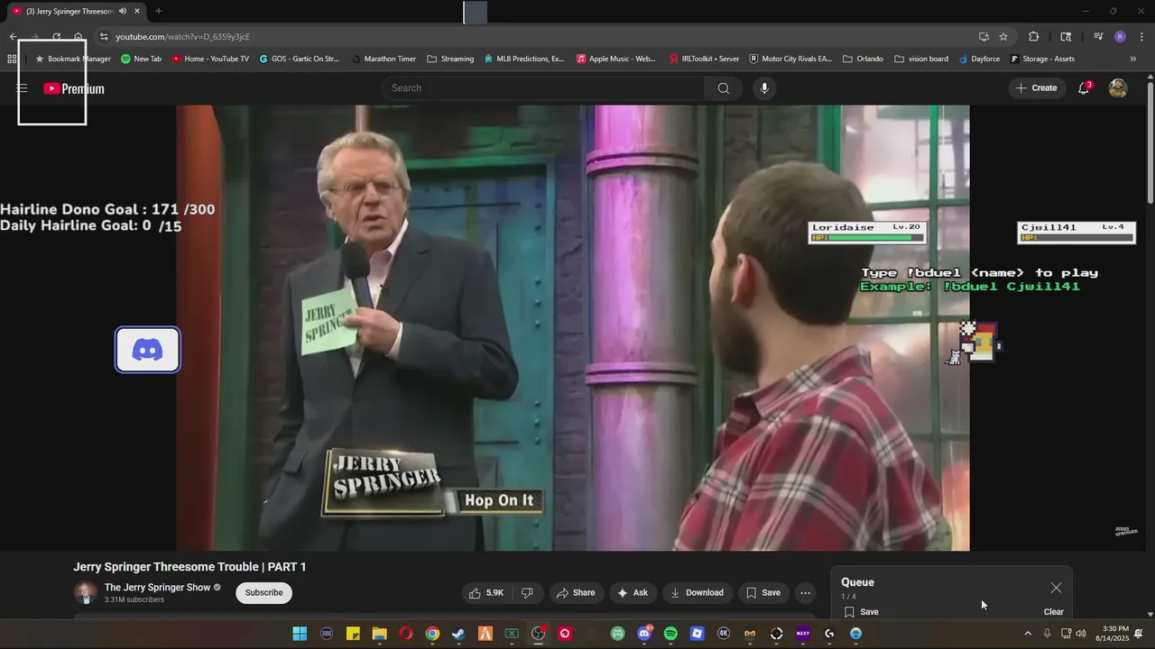Click the address bar URL
The width and height of the screenshot is (1155, 649).
[x=182, y=36]
